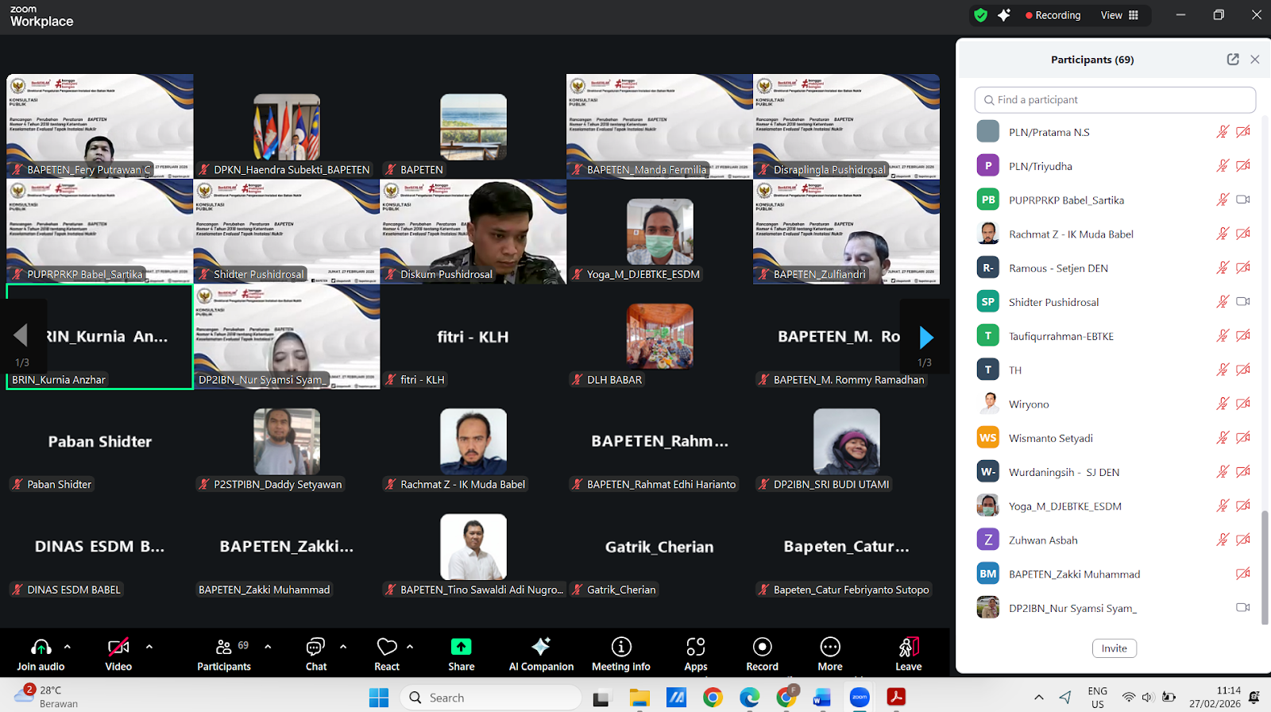Expand the audio options chevron
The height and width of the screenshot is (712, 1271).
(68, 647)
